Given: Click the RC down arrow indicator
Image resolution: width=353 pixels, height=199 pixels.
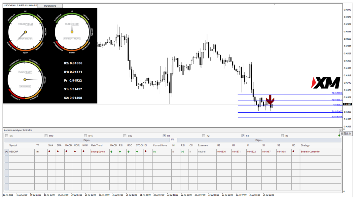Looking at the screenshot, I should tap(293, 152).
